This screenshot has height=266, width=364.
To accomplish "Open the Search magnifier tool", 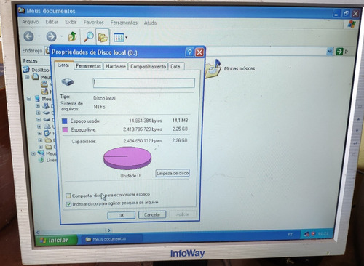I will click(x=88, y=36).
